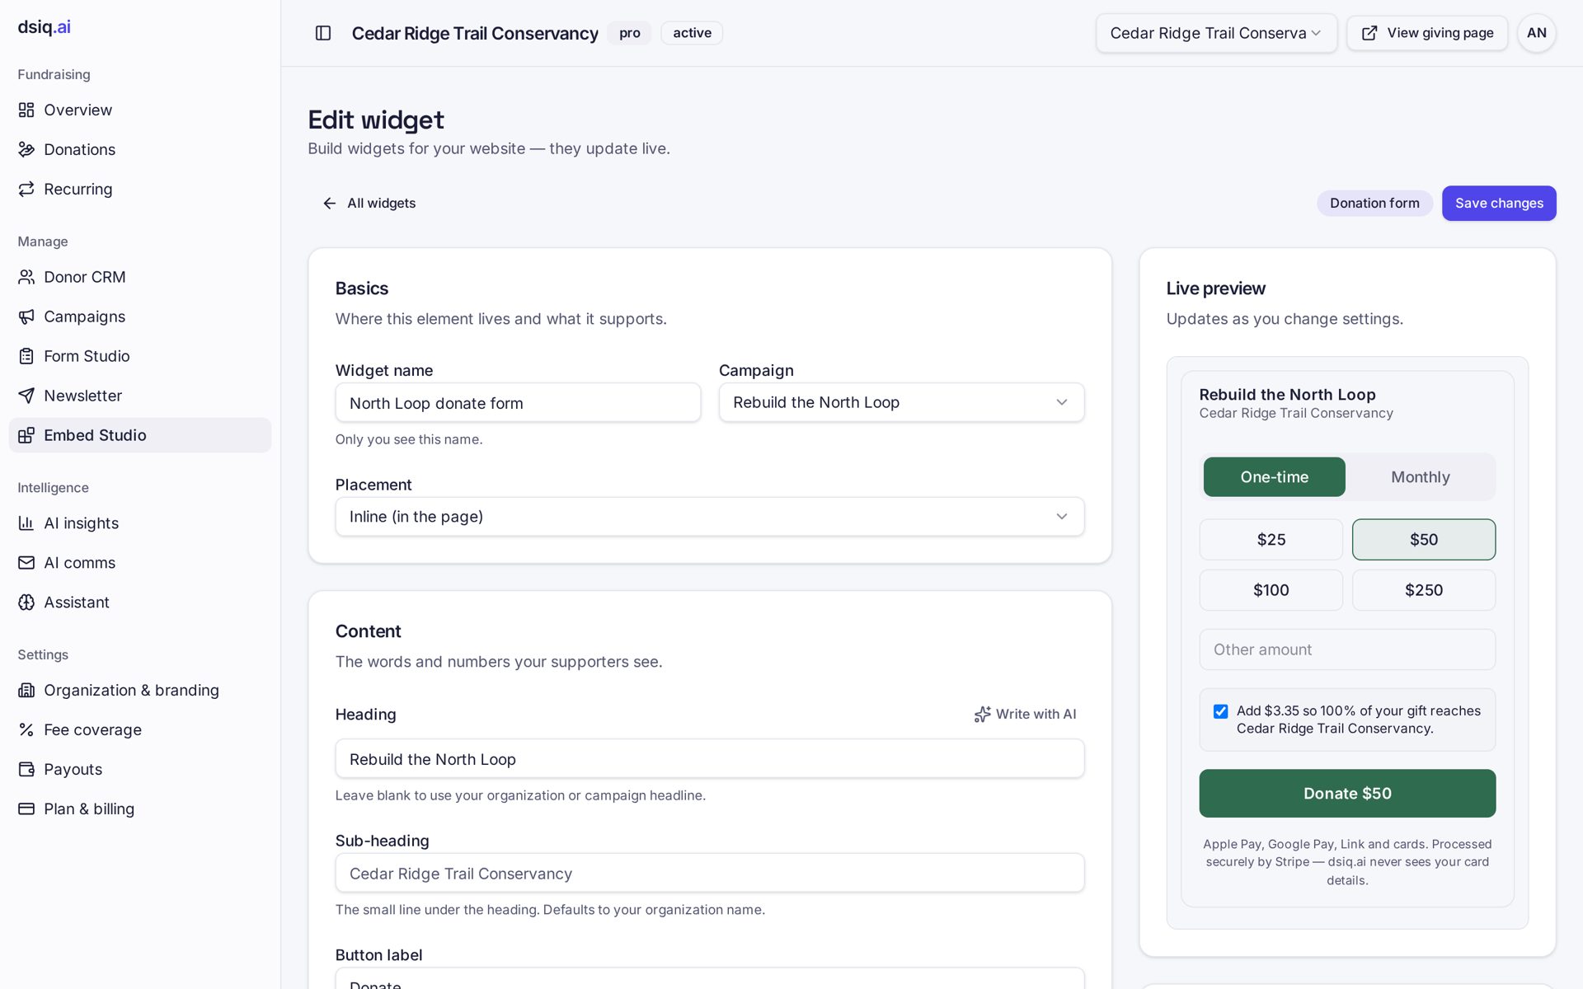Go to Payouts settings
Viewport: 1583px width, 989px height.
point(139,770)
